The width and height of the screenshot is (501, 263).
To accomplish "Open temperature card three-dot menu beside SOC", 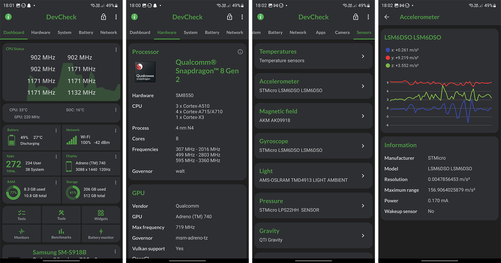I will [x=116, y=110].
